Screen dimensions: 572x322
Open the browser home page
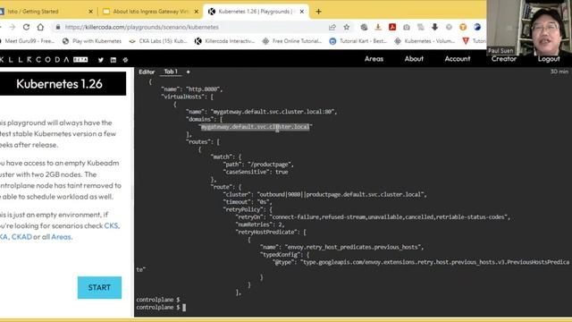coord(40,27)
